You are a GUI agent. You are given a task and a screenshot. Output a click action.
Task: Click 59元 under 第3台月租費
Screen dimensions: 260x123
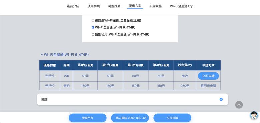[136, 76]
